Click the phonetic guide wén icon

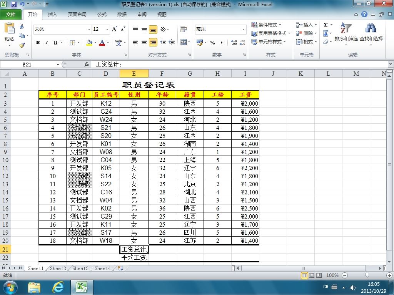coord(119,42)
